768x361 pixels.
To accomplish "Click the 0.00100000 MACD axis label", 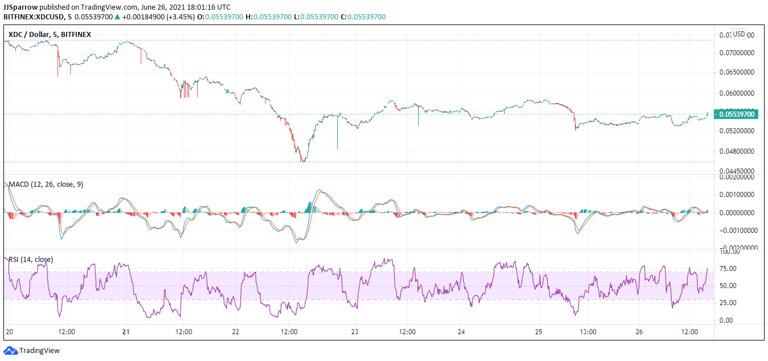I will [736, 195].
